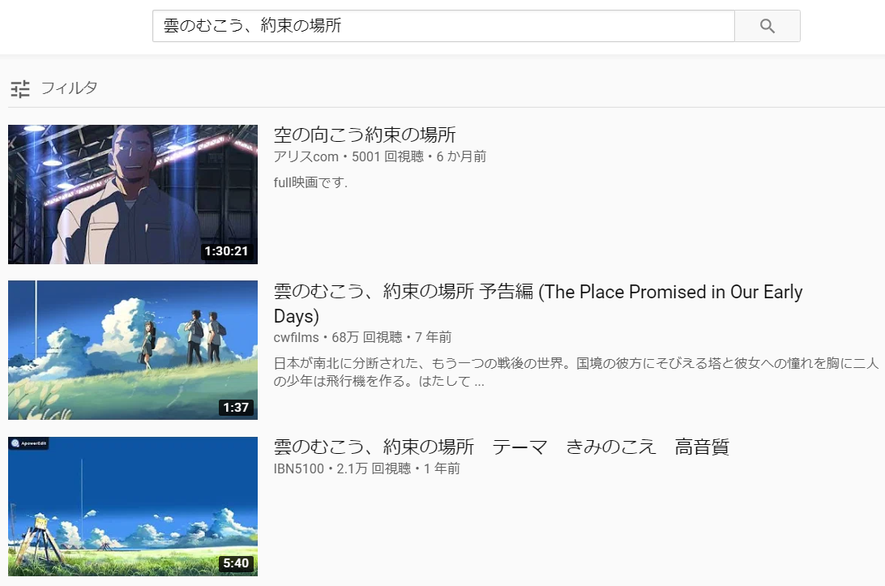Click the 5:40 duration badge

click(236, 563)
